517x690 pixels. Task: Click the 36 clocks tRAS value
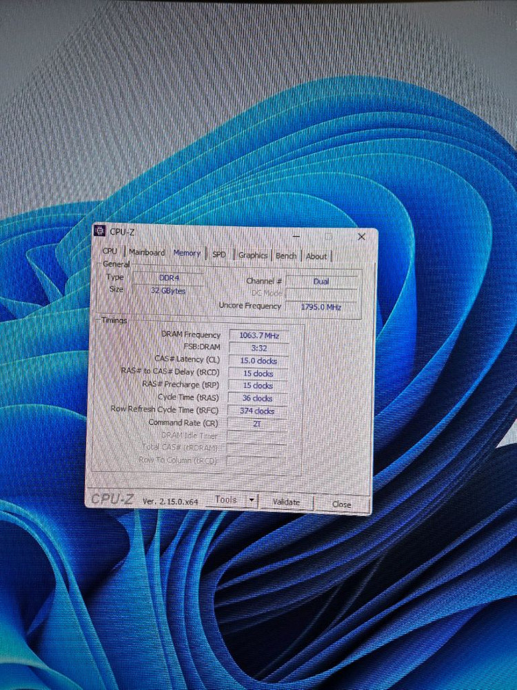pos(258,399)
